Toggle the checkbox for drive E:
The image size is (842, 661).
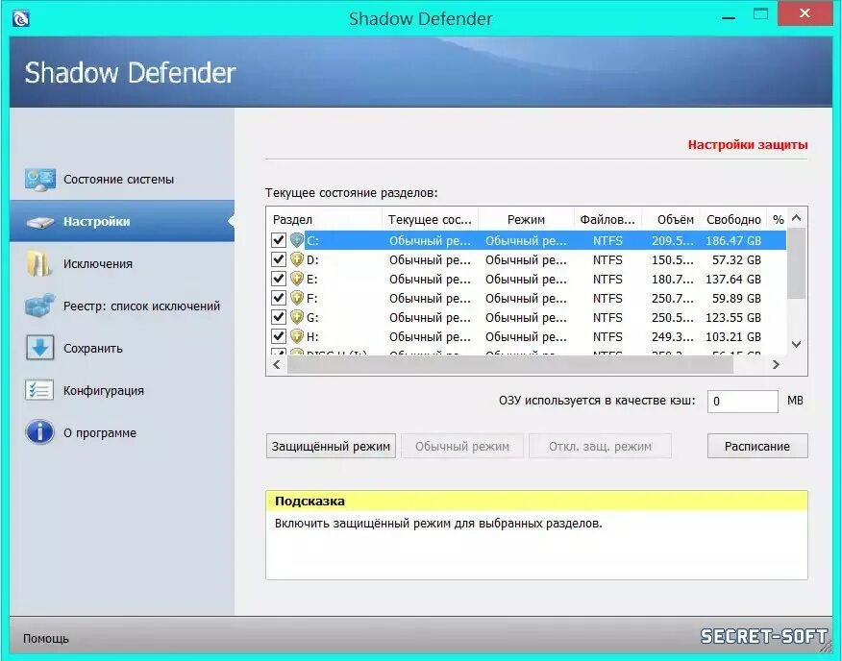coord(278,279)
